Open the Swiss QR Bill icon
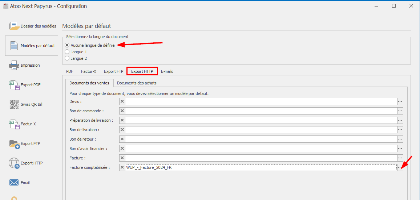The image size is (420, 200). pyautogui.click(x=14, y=104)
